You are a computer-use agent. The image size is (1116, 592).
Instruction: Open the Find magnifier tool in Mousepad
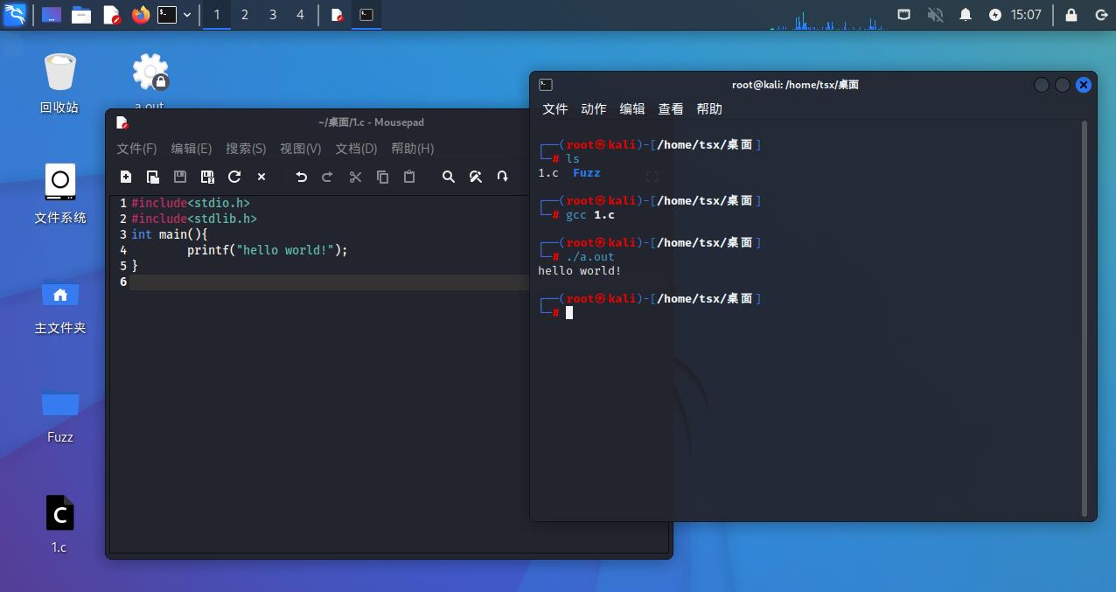(449, 177)
